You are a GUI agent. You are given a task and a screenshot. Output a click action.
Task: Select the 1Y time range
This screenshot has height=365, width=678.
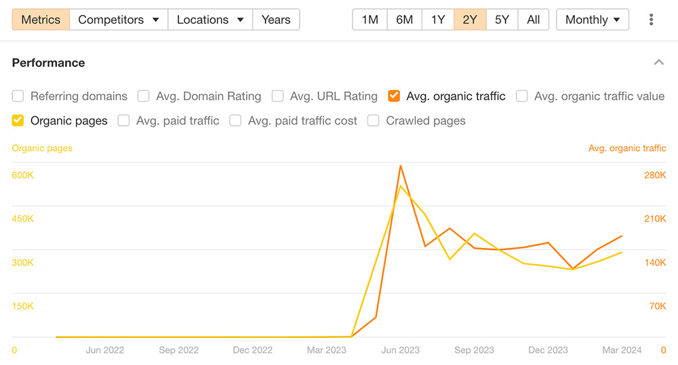[438, 20]
